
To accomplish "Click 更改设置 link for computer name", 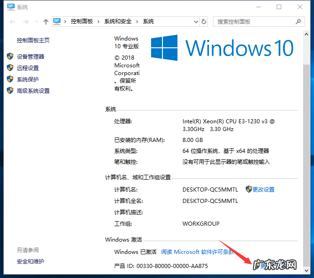I will pos(263,189).
